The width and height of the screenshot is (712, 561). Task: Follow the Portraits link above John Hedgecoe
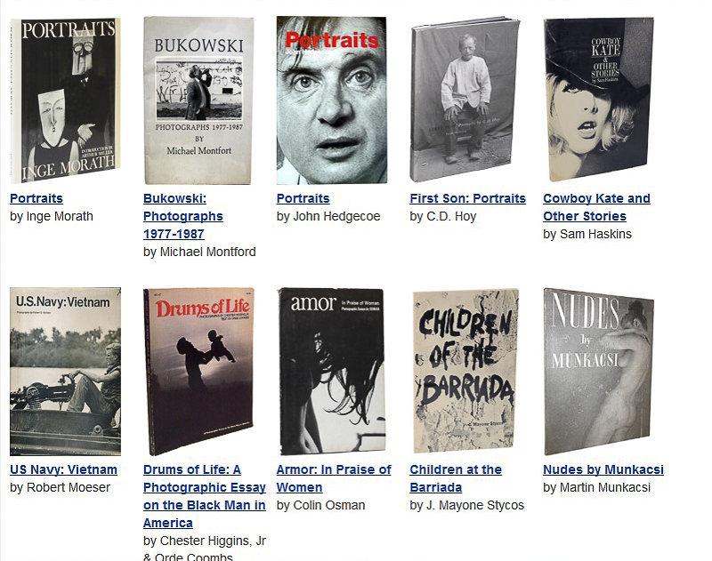pyautogui.click(x=303, y=198)
